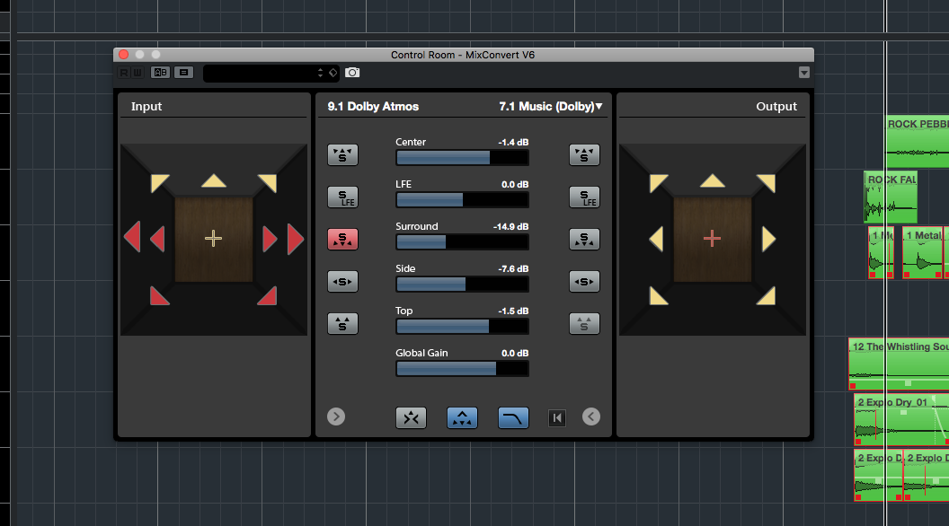
Task: Click the Side value -7.6 dB
Action: [x=513, y=268]
